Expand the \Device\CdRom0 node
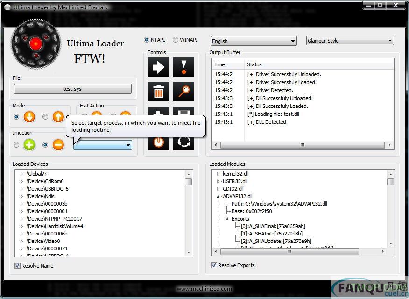The image size is (409, 299). [21, 181]
